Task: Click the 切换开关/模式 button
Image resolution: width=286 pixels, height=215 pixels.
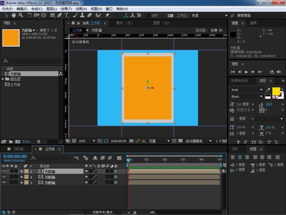Action: [x=103, y=212]
